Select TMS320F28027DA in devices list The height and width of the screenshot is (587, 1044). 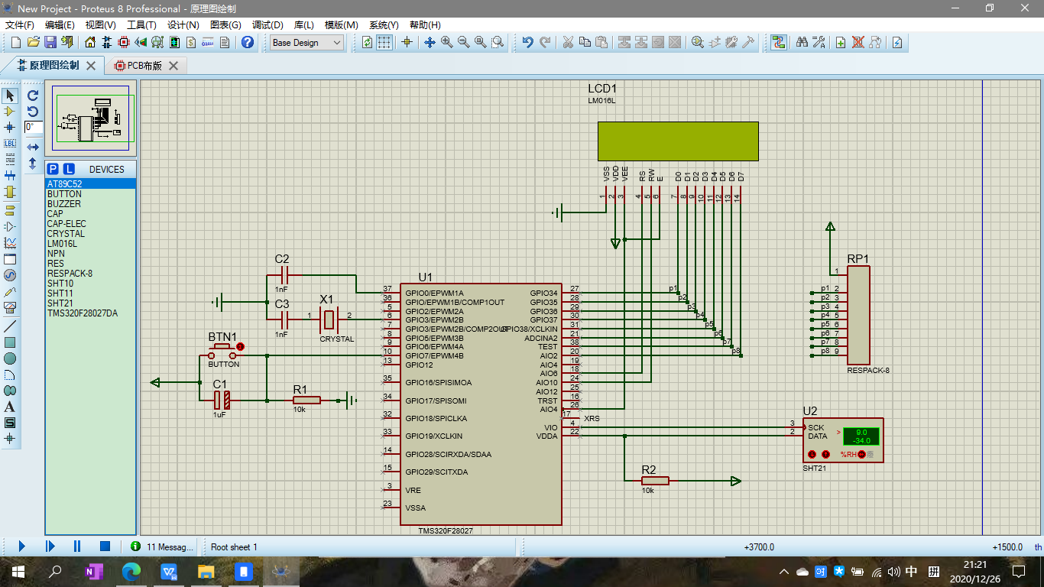point(83,313)
